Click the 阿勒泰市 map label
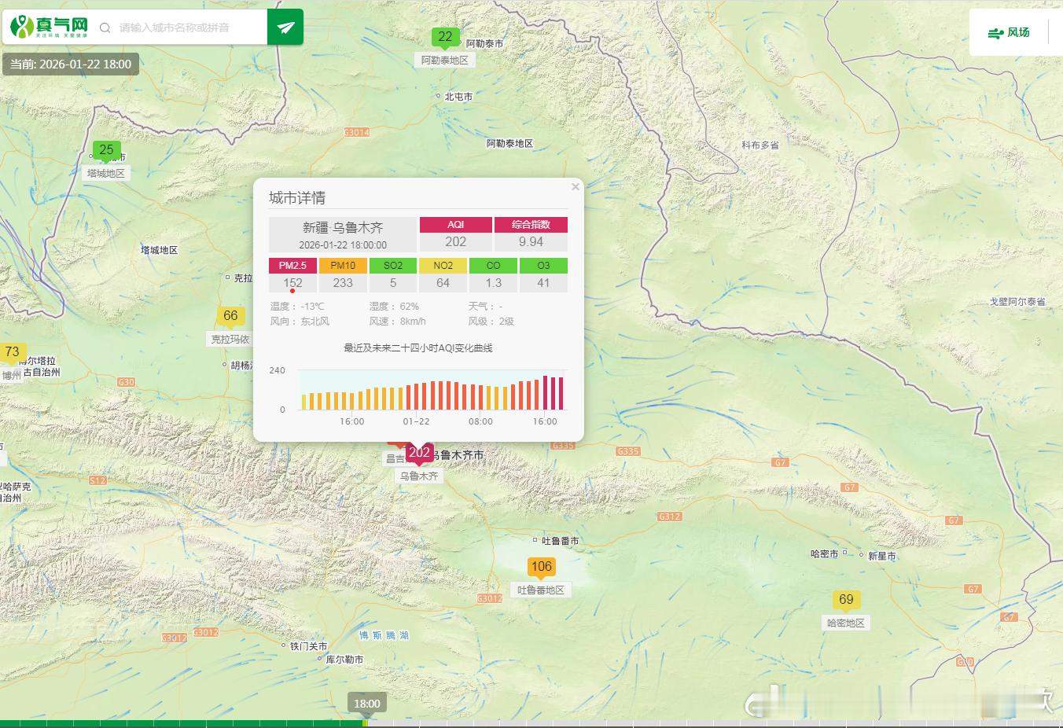The image size is (1063, 728). click(484, 44)
